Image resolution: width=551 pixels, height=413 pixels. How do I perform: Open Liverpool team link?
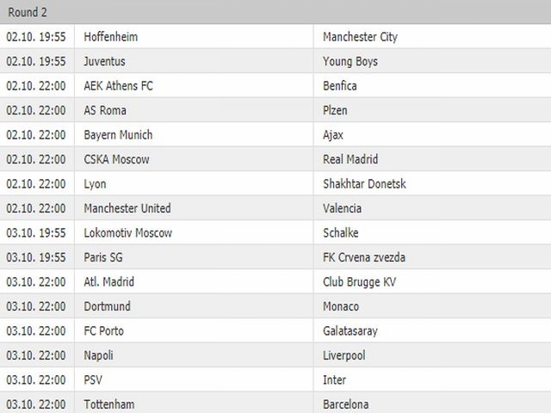tap(344, 355)
